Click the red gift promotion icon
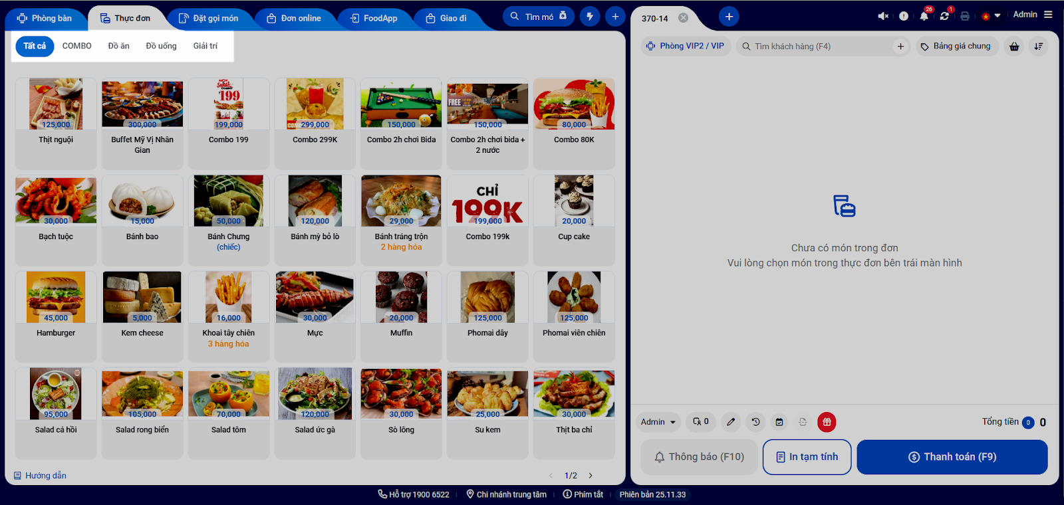The height and width of the screenshot is (505, 1064). 827,422
